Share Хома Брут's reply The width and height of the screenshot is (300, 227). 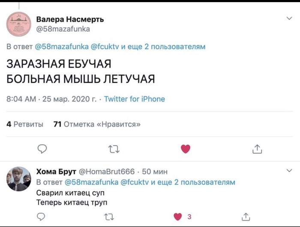pyautogui.click(x=246, y=216)
